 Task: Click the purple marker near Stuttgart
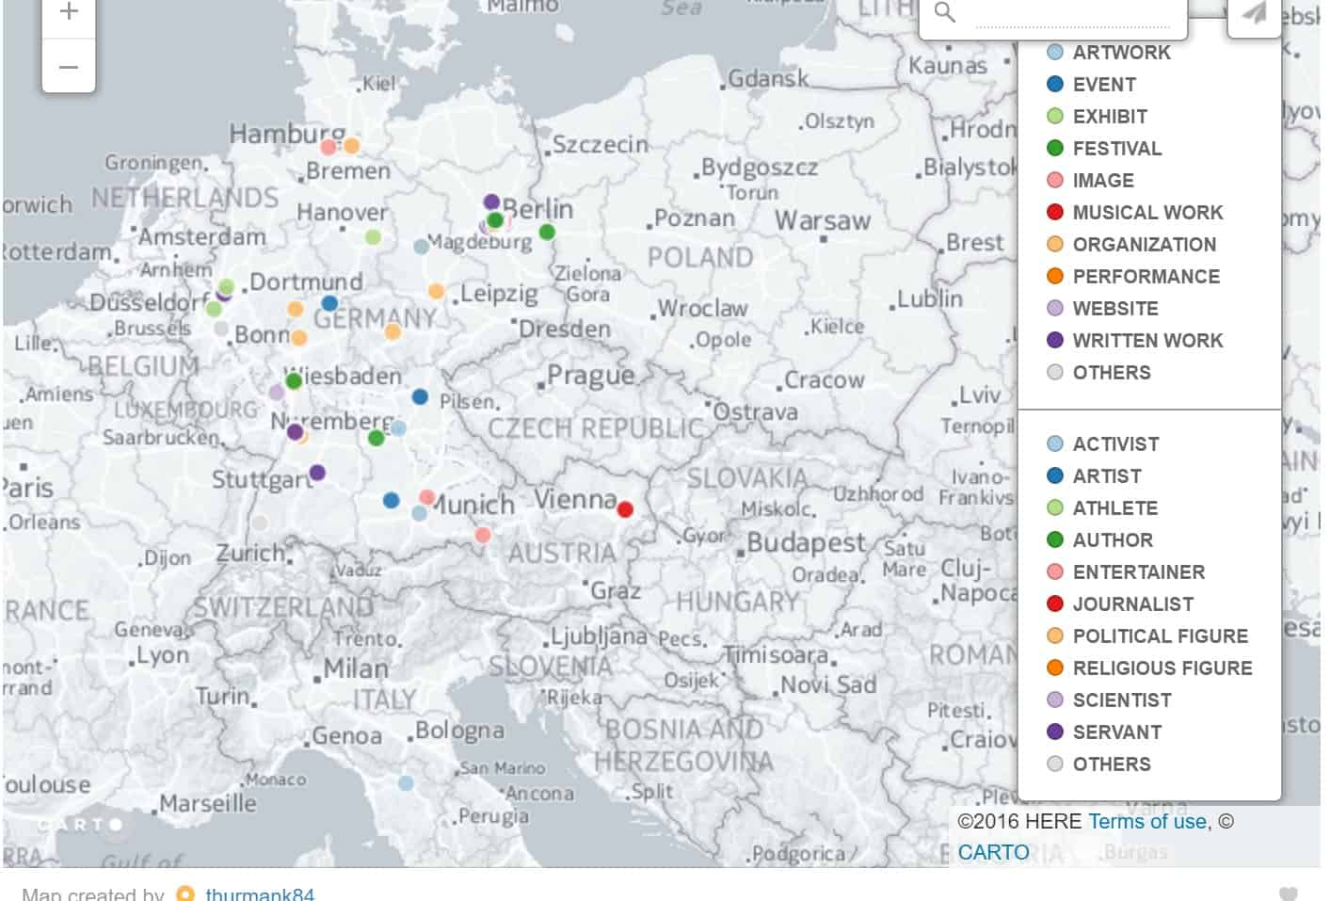(317, 473)
